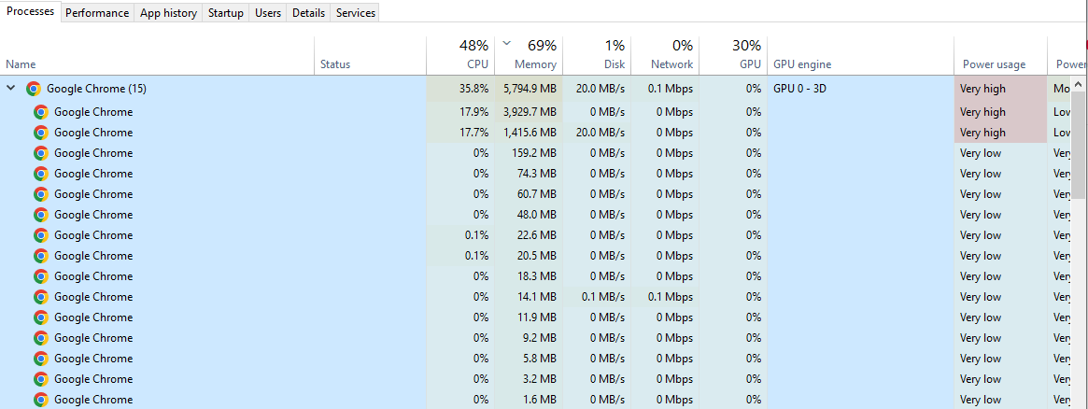Open the Users tab
The height and width of the screenshot is (409, 1088).
268,13
